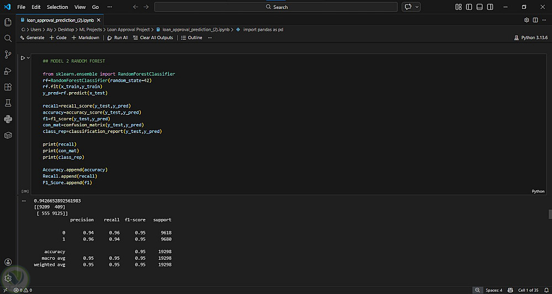Image resolution: width=552 pixels, height=294 pixels.
Task: Expand the cell output actions ellipsis
Action: 24,201
